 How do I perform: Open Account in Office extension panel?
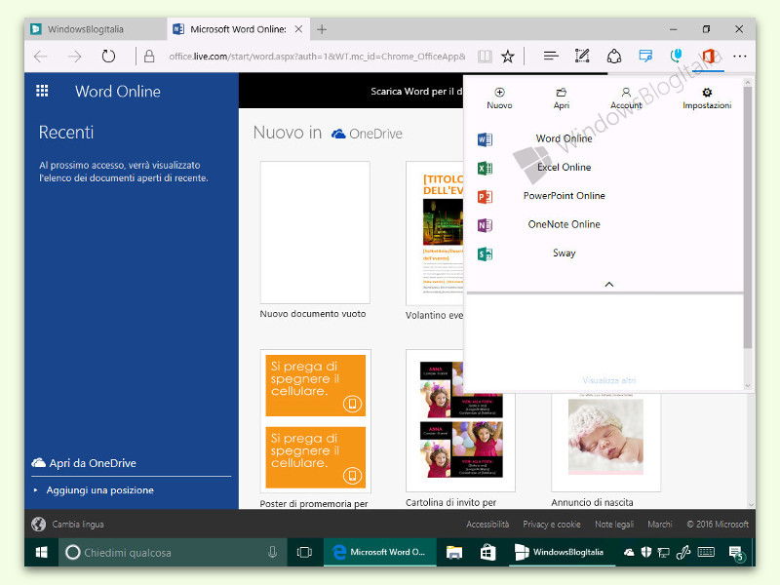[626, 98]
